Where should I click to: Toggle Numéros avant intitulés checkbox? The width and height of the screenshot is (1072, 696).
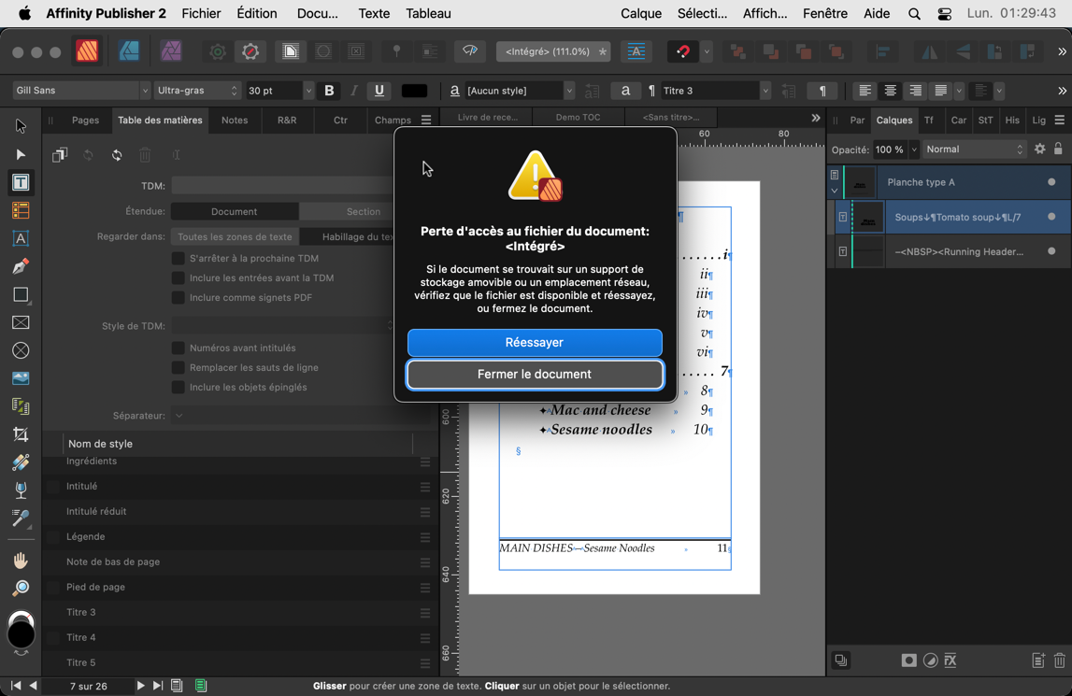click(x=178, y=348)
